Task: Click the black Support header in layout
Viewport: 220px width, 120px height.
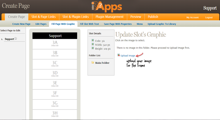Action: (55, 36)
